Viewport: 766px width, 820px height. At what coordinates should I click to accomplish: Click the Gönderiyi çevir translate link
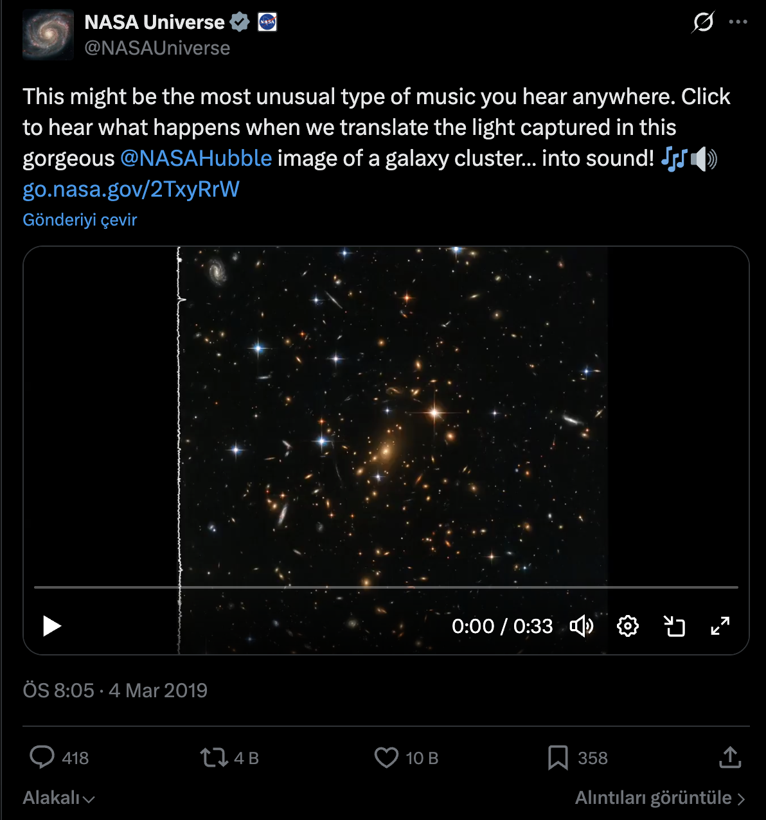pos(80,220)
